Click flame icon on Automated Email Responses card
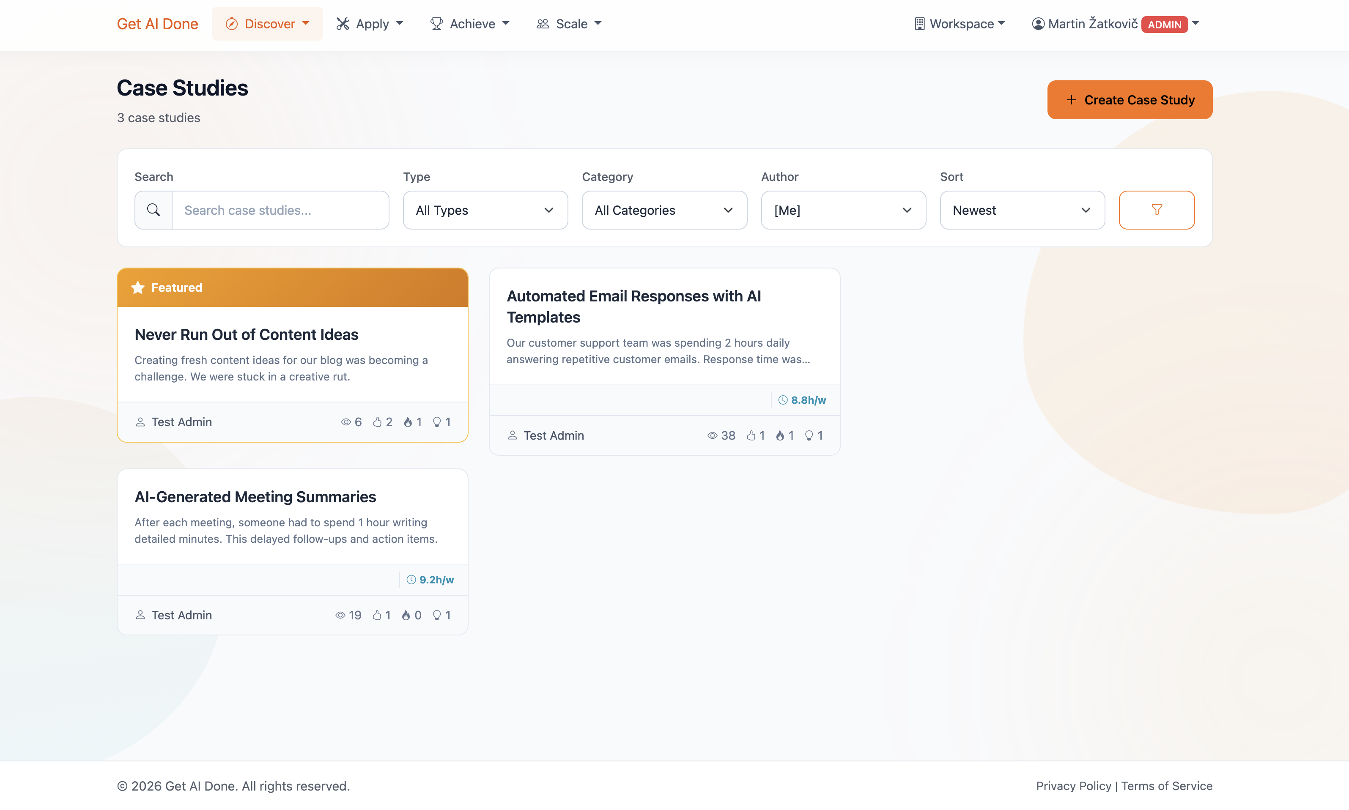Screen dimensions: 1349x810 coord(780,435)
